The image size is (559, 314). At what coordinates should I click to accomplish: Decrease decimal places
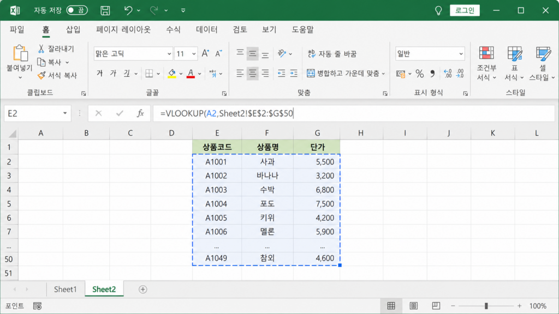460,74
